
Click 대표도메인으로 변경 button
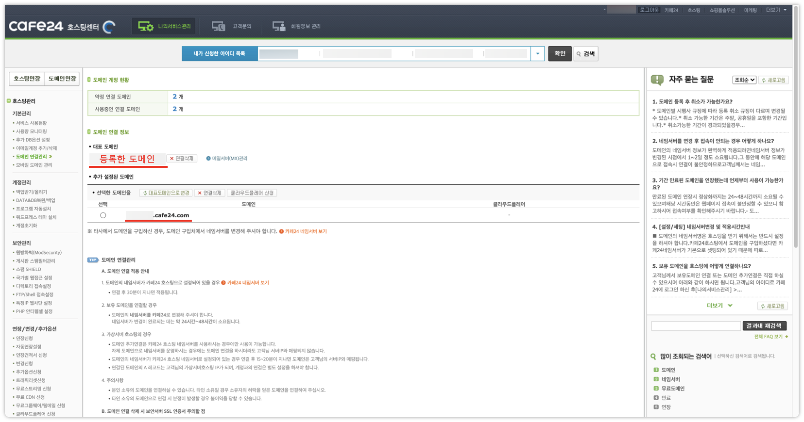point(166,193)
